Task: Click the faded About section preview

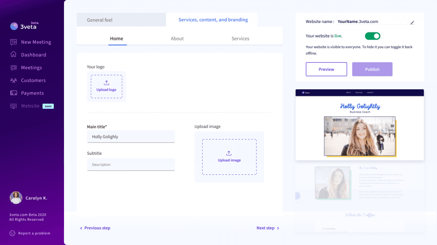Action: click(x=359, y=185)
